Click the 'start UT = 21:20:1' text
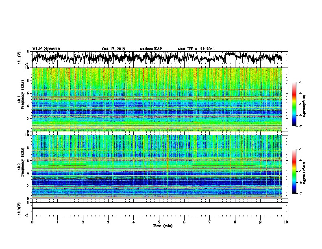322x249 pixels. pyautogui.click(x=196, y=49)
